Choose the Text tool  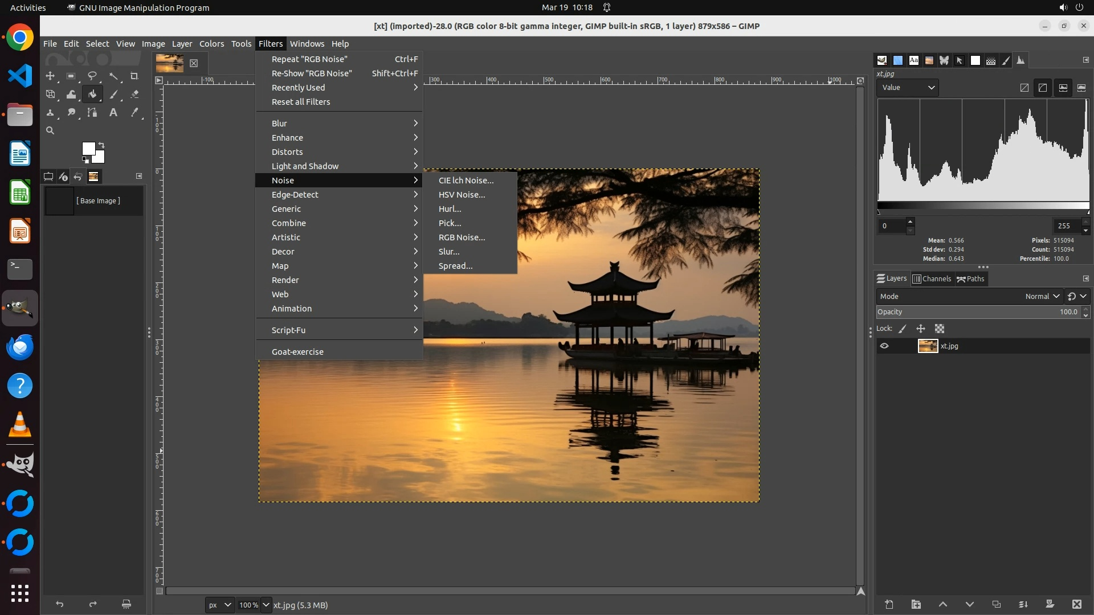113,113
